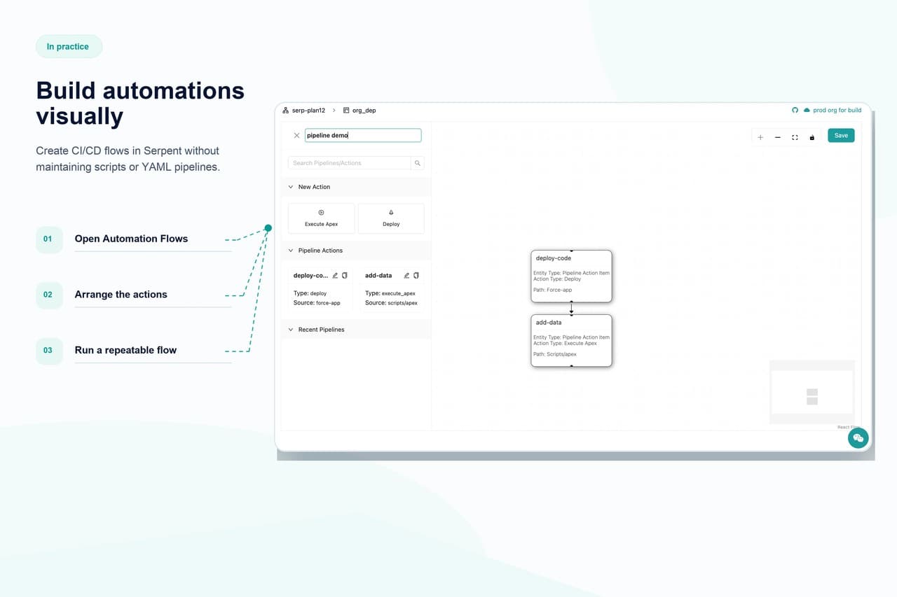
Task: Add a new Execute Apex action
Action: pos(321,218)
